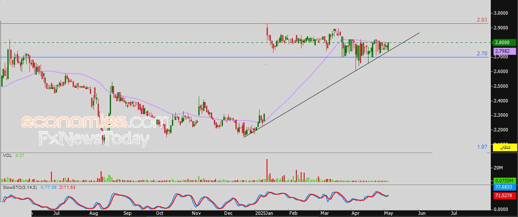Click the yellow خطي scale label

coord(504,147)
